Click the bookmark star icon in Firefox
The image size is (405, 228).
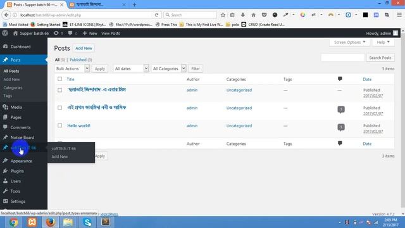[x=223, y=15]
